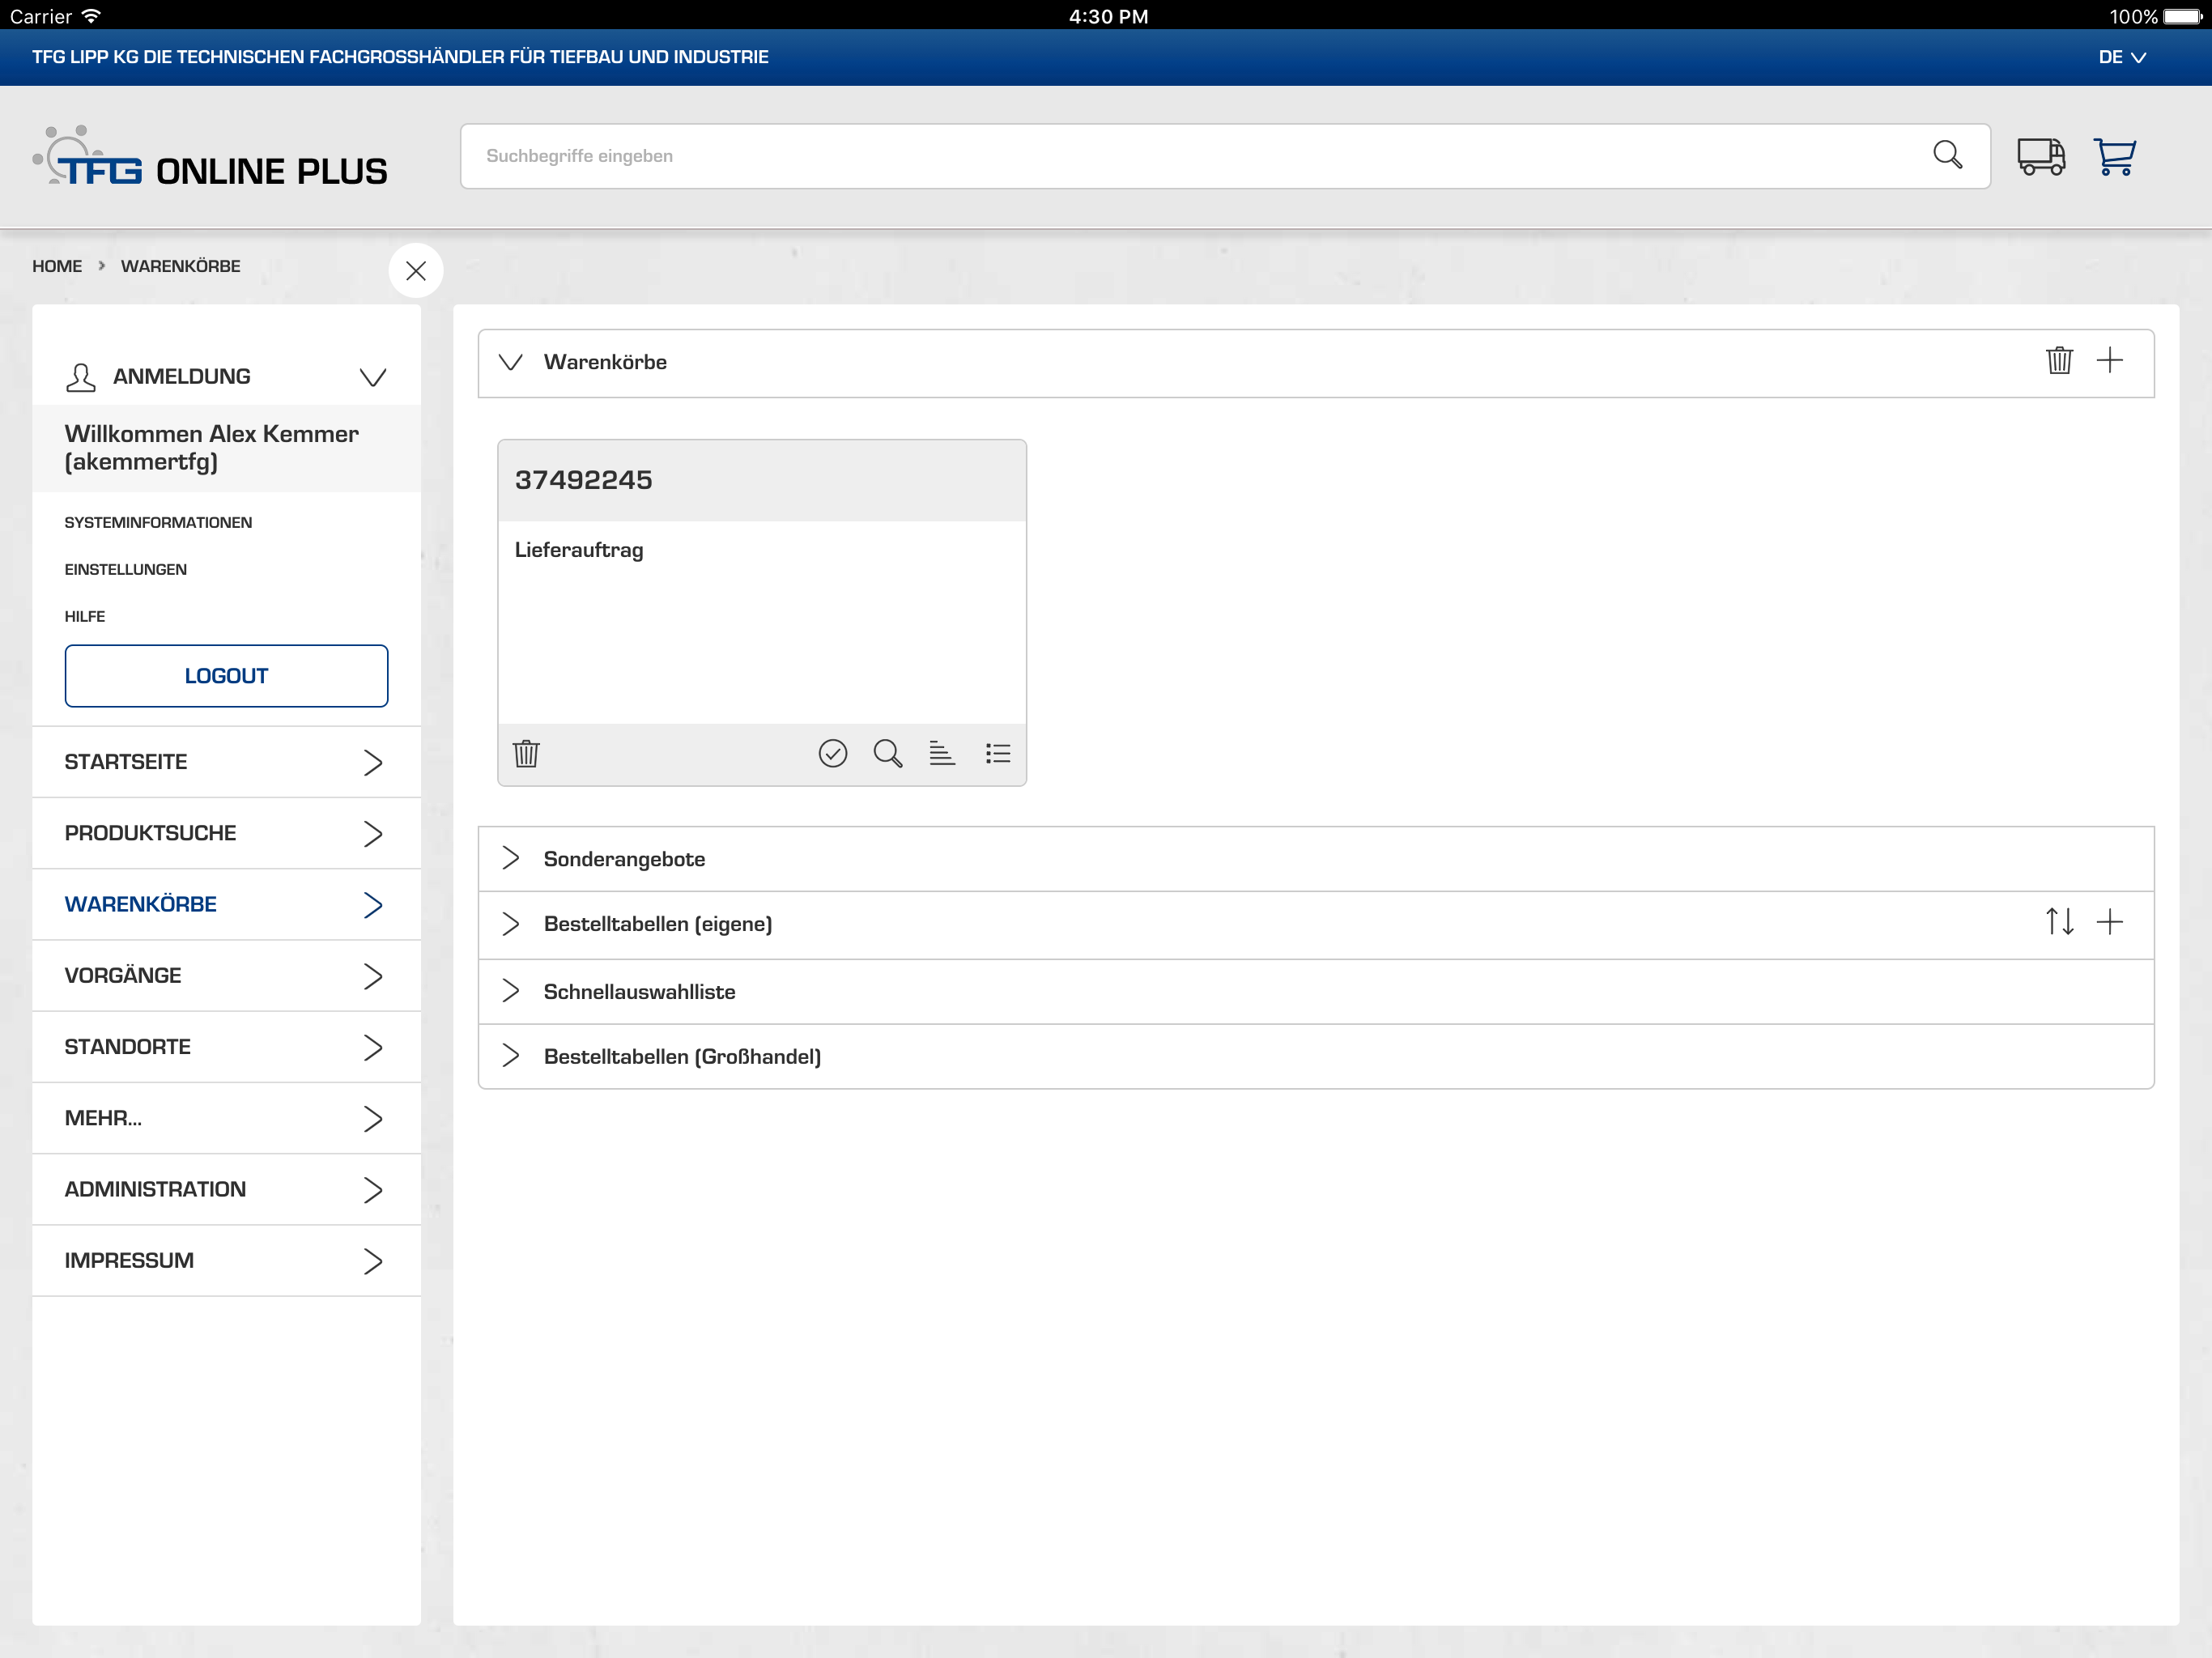The height and width of the screenshot is (1658, 2212).
Task: Click the trash icon in Warenkörbe header
Action: point(2058,360)
